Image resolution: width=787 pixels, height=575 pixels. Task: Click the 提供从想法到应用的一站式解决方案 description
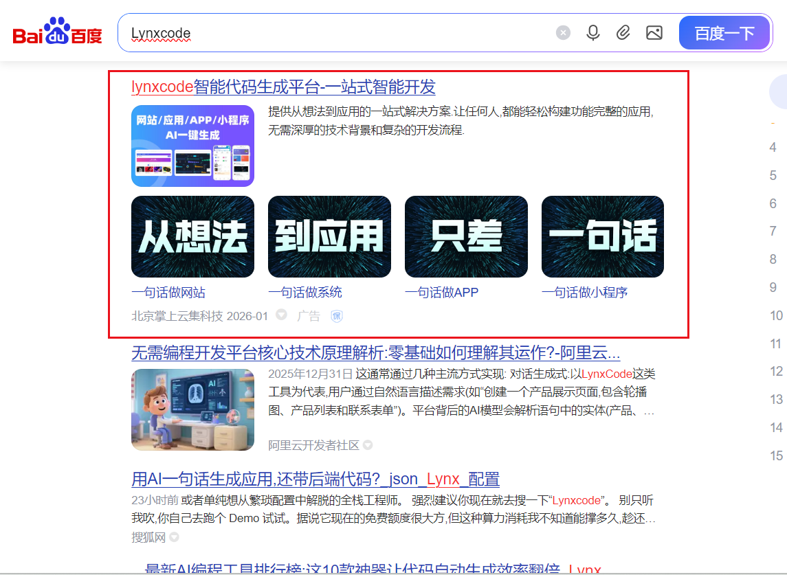[461, 120]
